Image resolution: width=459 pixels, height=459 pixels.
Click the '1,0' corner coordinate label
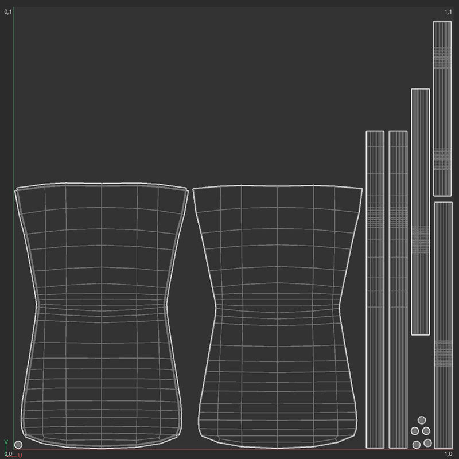coord(448,454)
